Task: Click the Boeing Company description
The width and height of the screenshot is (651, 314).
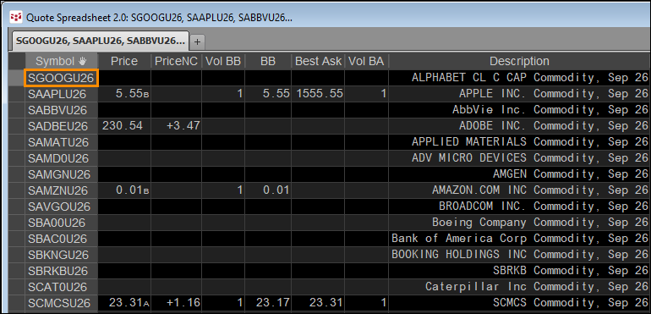Action: click(x=519, y=223)
